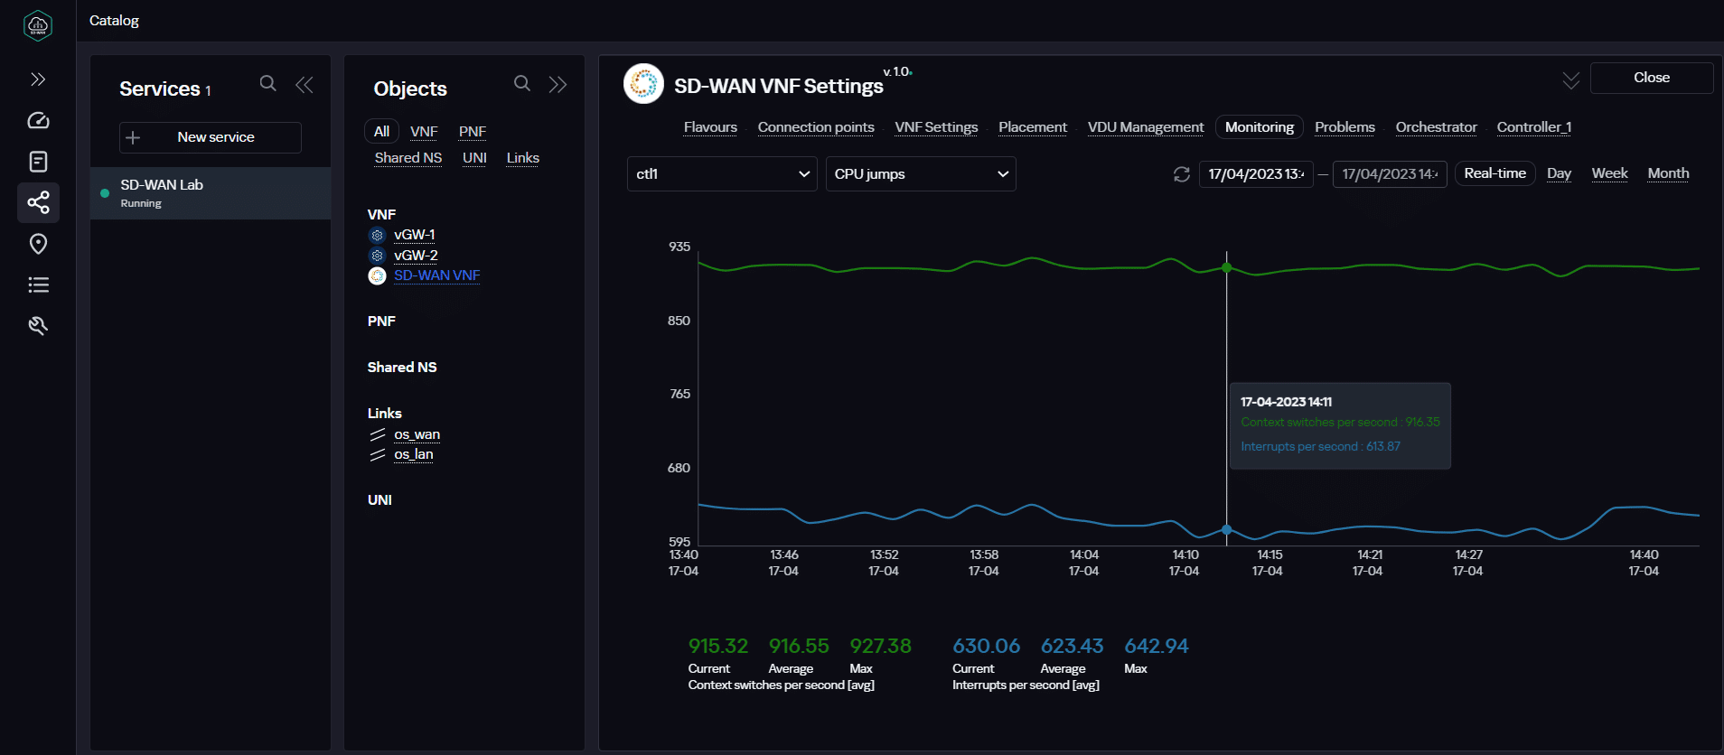Open the ctl1 component dropdown
Image resolution: width=1724 pixels, height=755 pixels.
click(722, 174)
